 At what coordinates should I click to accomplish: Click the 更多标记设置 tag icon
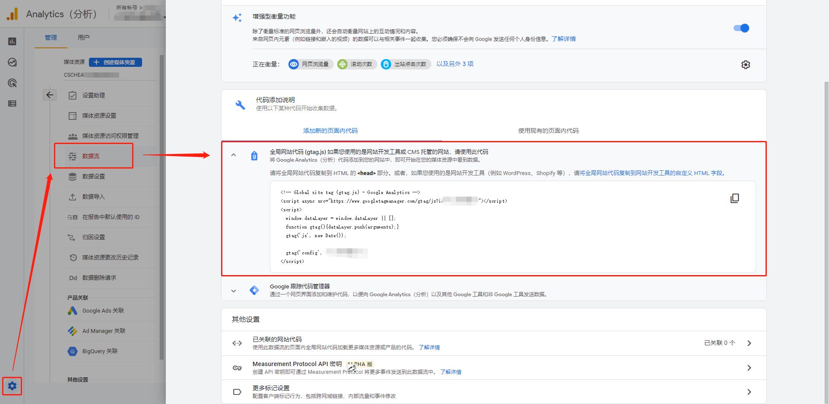(x=237, y=392)
